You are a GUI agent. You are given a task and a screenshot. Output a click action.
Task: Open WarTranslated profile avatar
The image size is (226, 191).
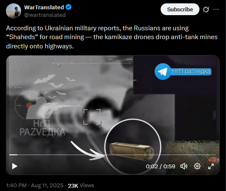pyautogui.click(x=13, y=11)
